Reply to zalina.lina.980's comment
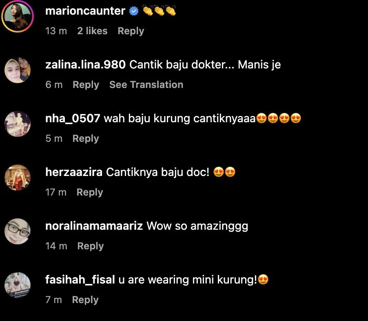 coord(86,85)
